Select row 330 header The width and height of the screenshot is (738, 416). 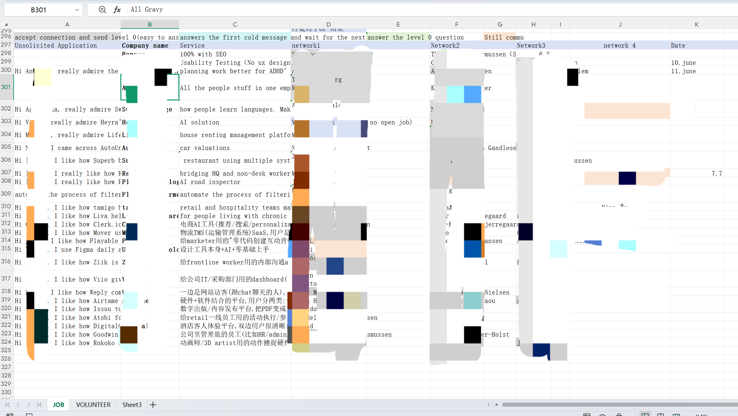pyautogui.click(x=6, y=392)
